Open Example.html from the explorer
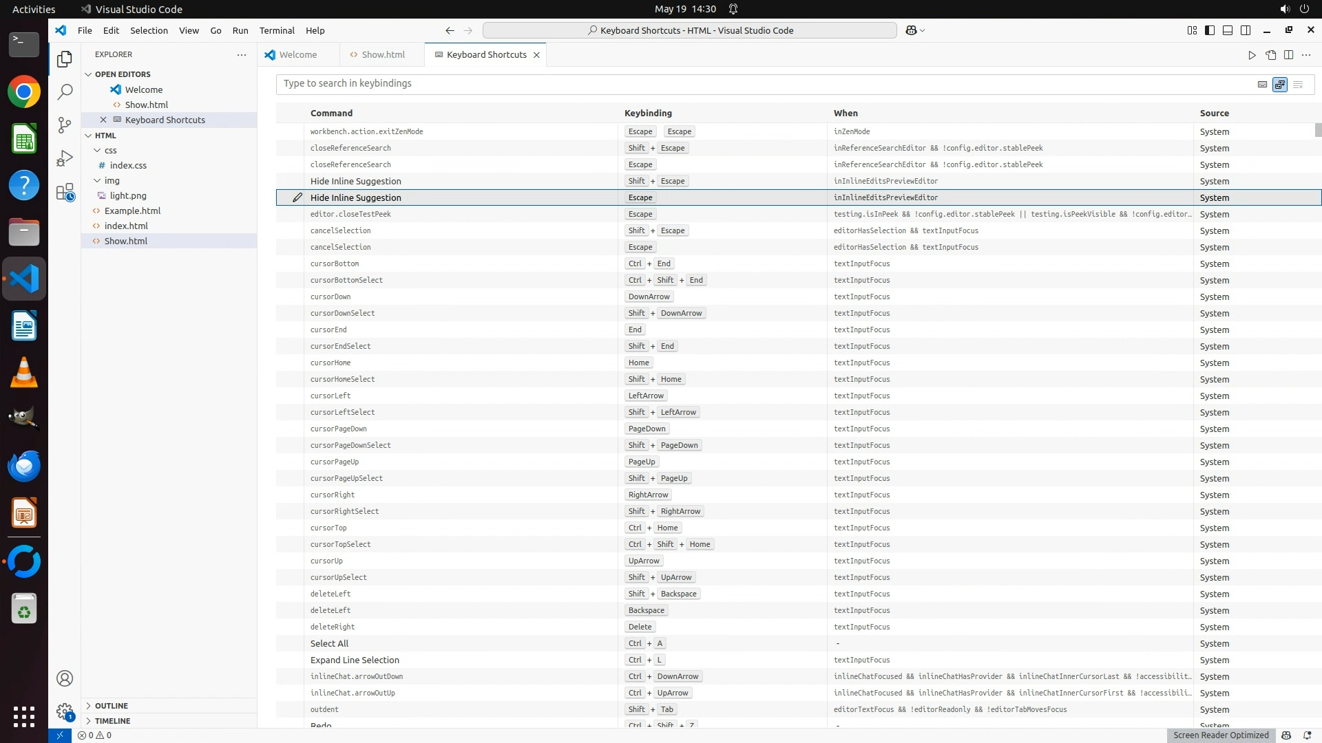The width and height of the screenshot is (1322, 743). (132, 211)
